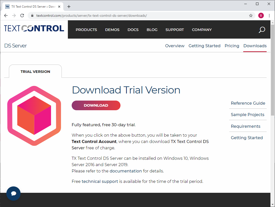Click the scrollbar down arrow
This screenshot has height=207, width=275.
click(272, 204)
